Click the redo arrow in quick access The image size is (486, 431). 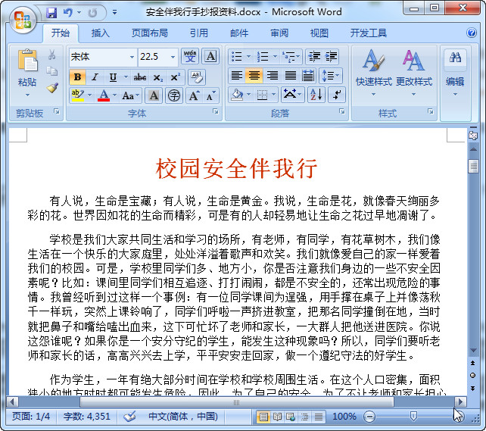pos(92,13)
